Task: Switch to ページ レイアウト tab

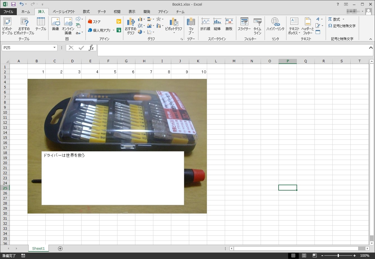Action: (x=64, y=12)
